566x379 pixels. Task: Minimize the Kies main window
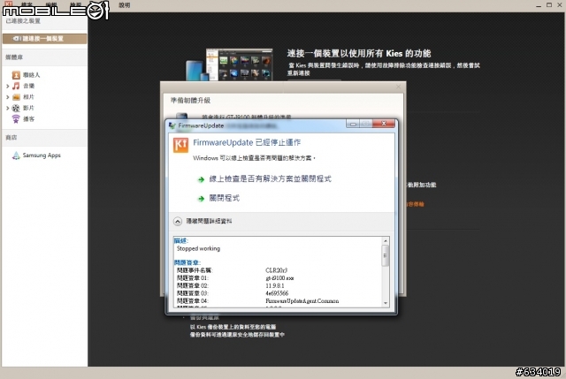pyautogui.click(x=539, y=5)
